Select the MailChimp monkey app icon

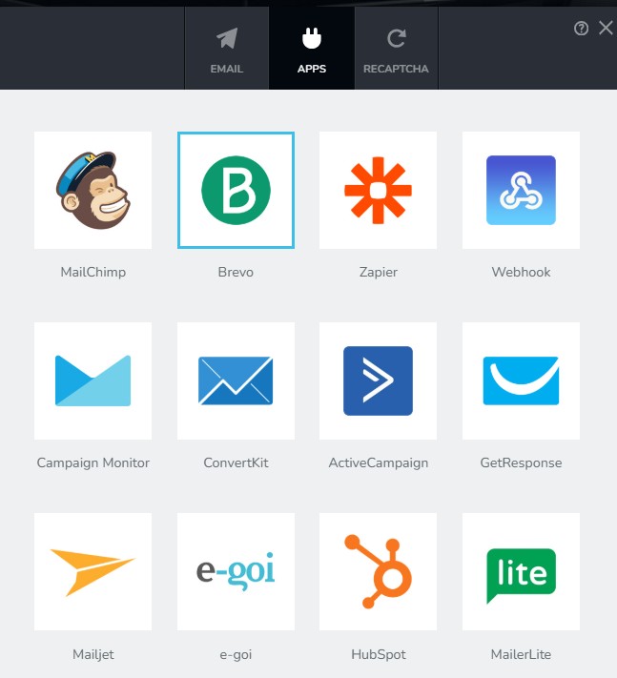(93, 191)
